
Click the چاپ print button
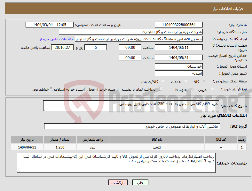[x=140, y=182]
